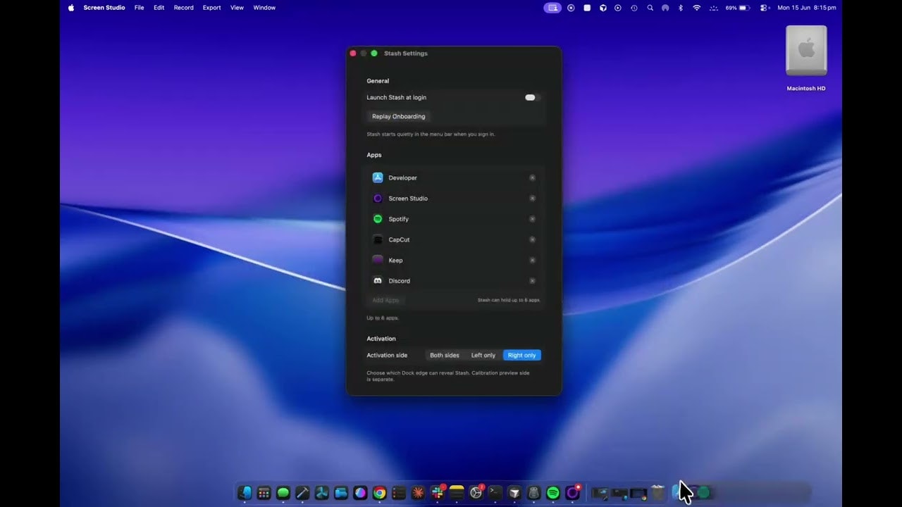This screenshot has width=902, height=507.
Task: Open the File menu
Action: coord(140,8)
